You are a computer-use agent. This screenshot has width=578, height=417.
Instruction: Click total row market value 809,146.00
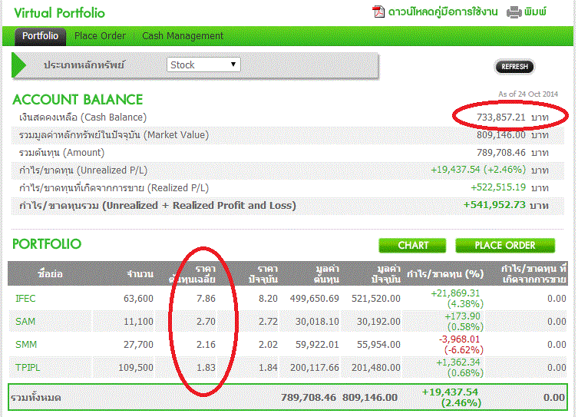[x=370, y=398]
